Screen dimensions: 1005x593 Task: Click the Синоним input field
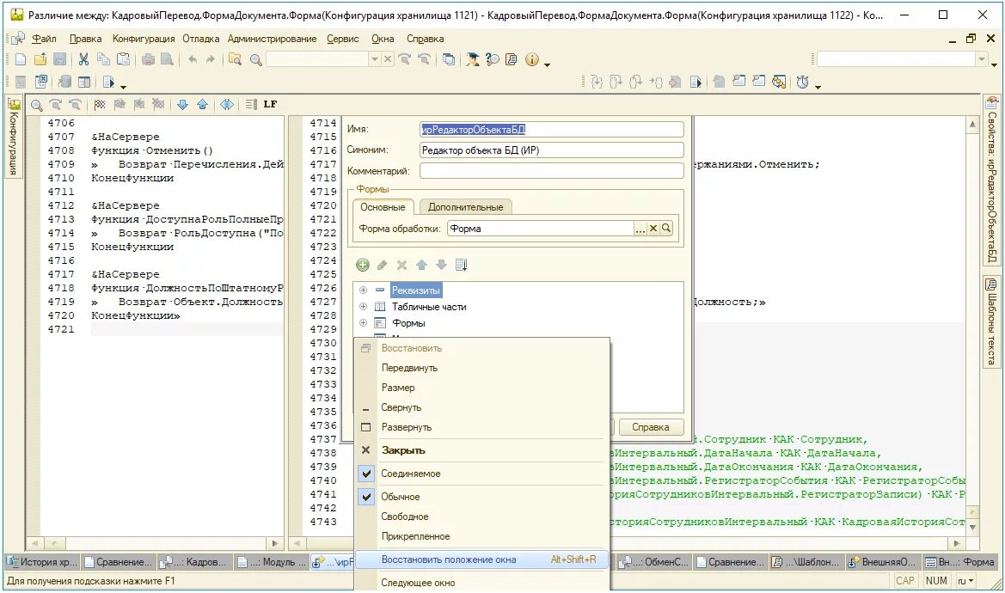point(552,150)
